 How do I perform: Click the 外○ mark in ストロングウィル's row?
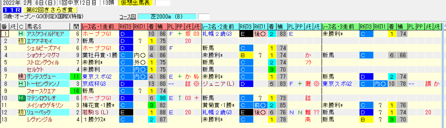click(x=140, y=62)
